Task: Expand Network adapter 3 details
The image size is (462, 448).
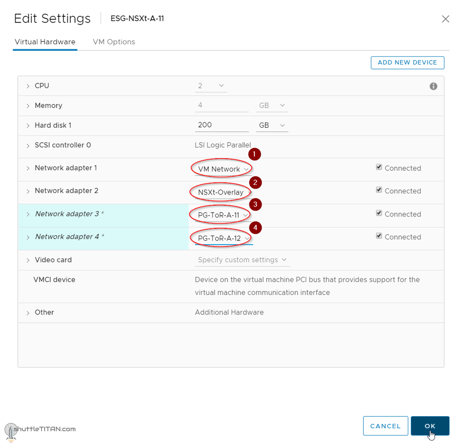Action: coord(28,214)
